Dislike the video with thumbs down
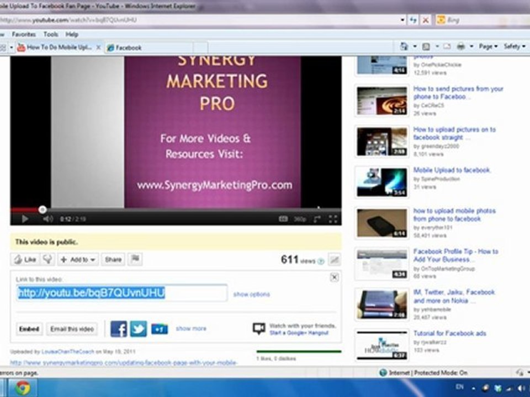The image size is (530, 397). [48, 259]
